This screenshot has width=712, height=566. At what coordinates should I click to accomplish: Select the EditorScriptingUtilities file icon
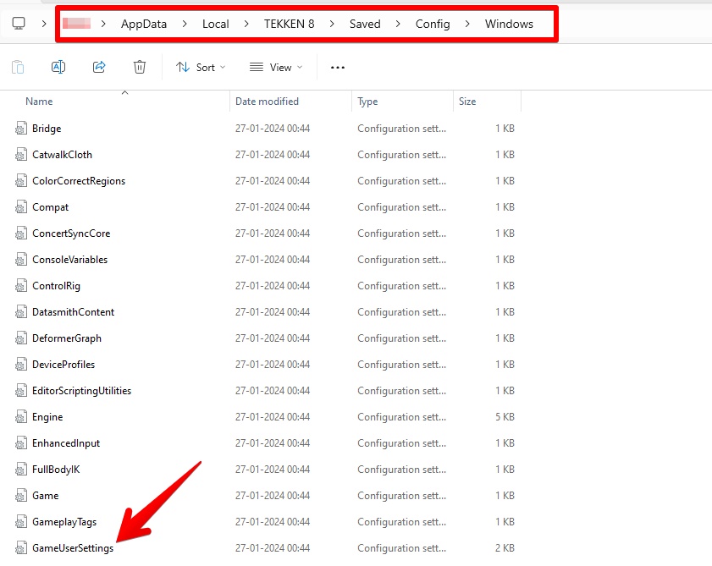point(21,391)
